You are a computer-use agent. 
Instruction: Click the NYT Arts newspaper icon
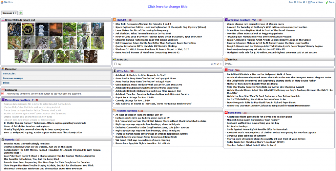tap(115, 71)
